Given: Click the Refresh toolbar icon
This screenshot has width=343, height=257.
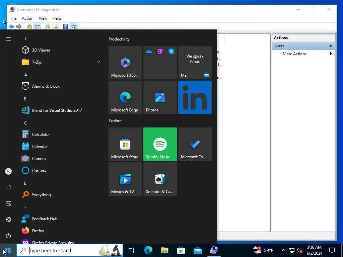Looking at the screenshot, I should tap(48, 27).
